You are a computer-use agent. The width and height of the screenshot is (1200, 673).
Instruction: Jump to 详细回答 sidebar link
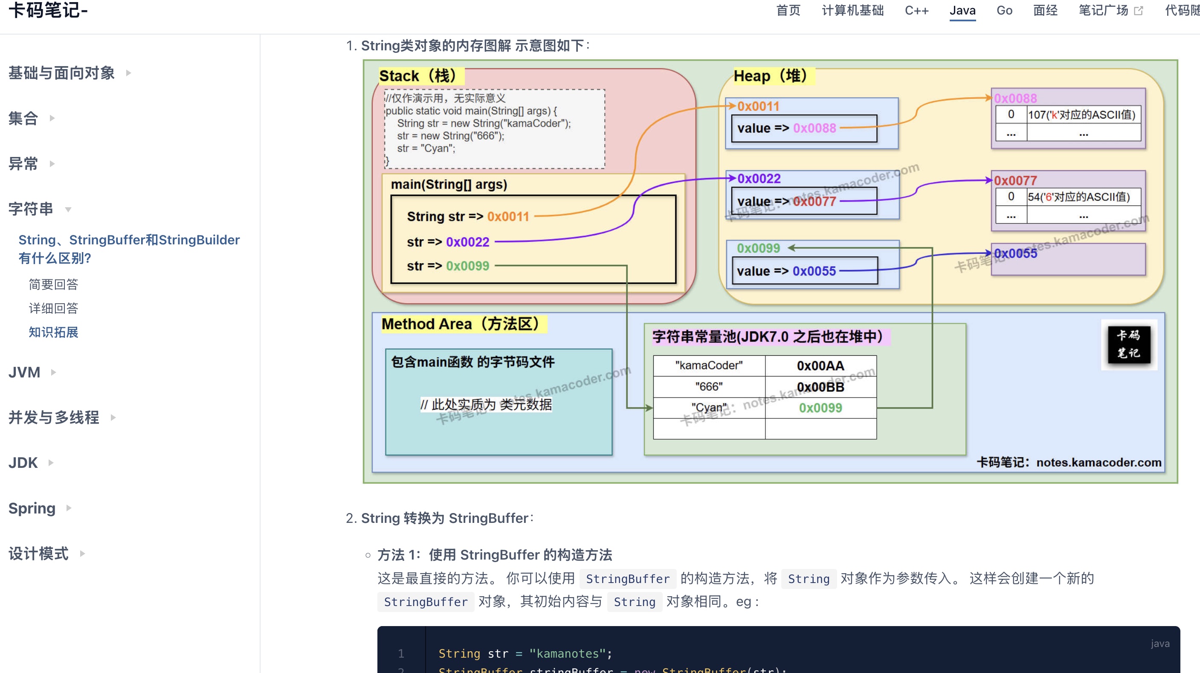pos(53,308)
